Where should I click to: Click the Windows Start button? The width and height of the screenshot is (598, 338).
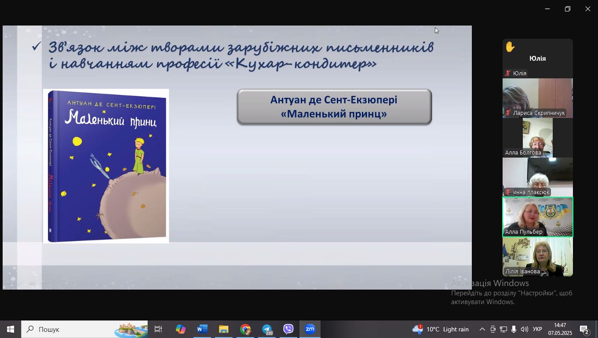11,329
